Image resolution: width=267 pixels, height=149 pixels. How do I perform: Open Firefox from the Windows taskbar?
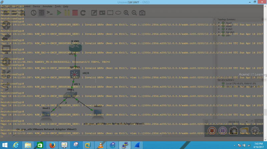point(51,145)
